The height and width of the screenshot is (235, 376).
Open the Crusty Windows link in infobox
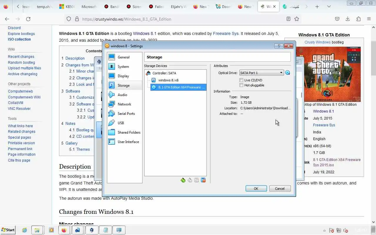[x=318, y=42]
